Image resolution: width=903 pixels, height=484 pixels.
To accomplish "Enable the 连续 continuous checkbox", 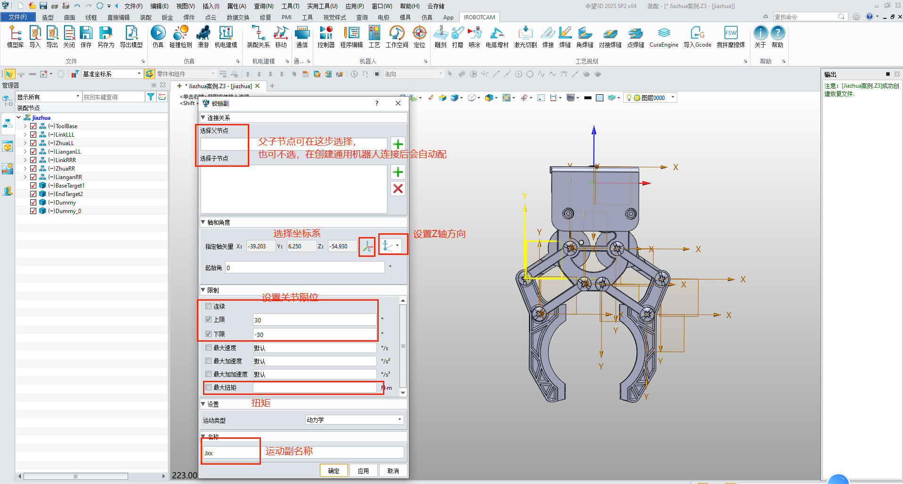I will 209,306.
